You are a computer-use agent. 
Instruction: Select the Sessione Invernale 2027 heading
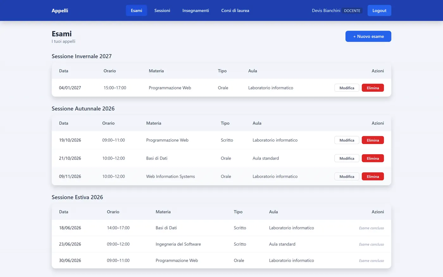[82, 56]
